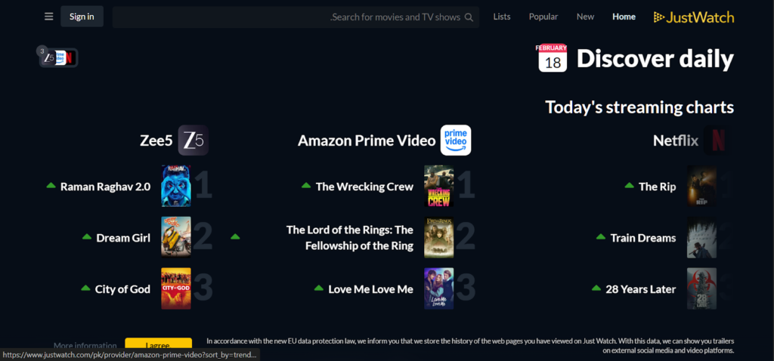Open the Amazon Prime Video provider icon
Screen dimensions: 774x361
click(456, 140)
